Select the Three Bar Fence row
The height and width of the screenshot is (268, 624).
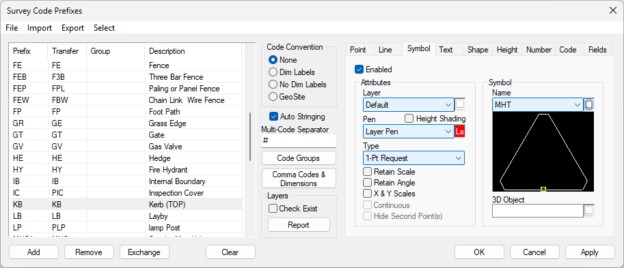pyautogui.click(x=126, y=77)
